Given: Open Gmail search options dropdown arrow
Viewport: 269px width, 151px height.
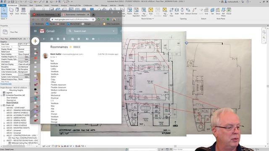Looking at the screenshot, I should tap(113, 31).
